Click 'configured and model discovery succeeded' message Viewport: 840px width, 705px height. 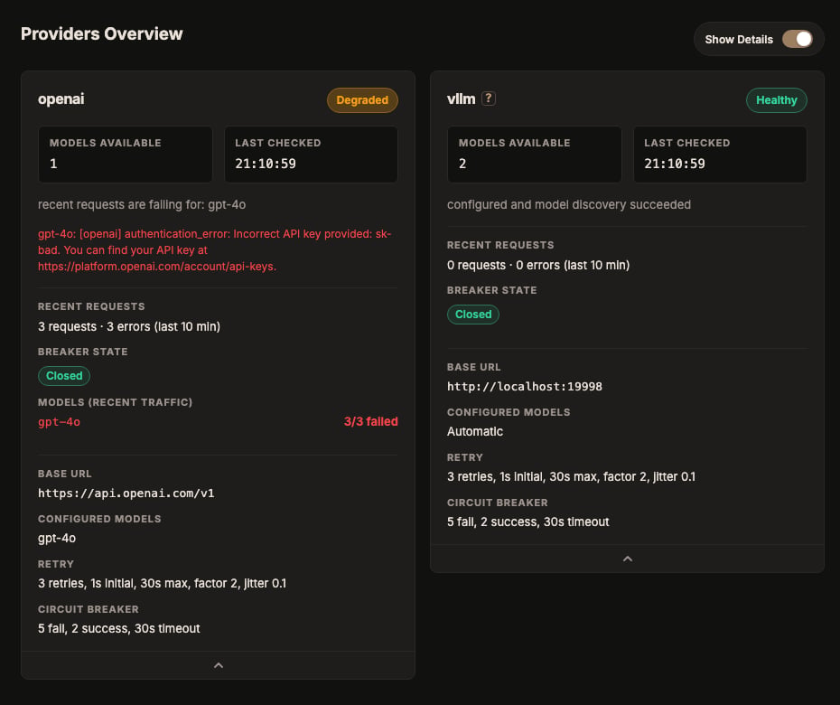point(569,205)
